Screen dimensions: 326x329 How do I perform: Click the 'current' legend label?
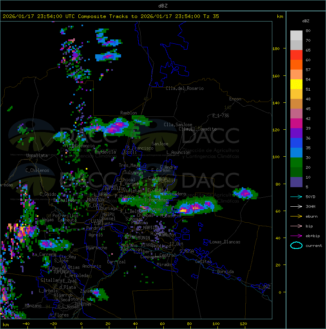(x=314, y=246)
